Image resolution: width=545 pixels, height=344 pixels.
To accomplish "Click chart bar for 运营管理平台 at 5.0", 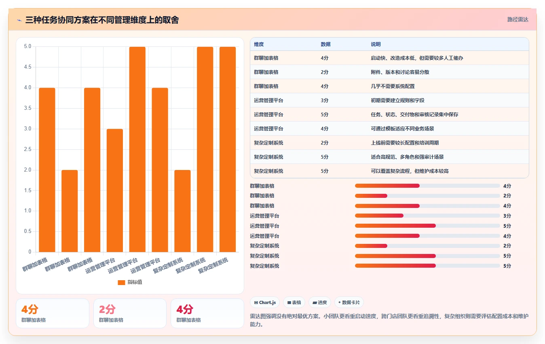I will 137,149.
